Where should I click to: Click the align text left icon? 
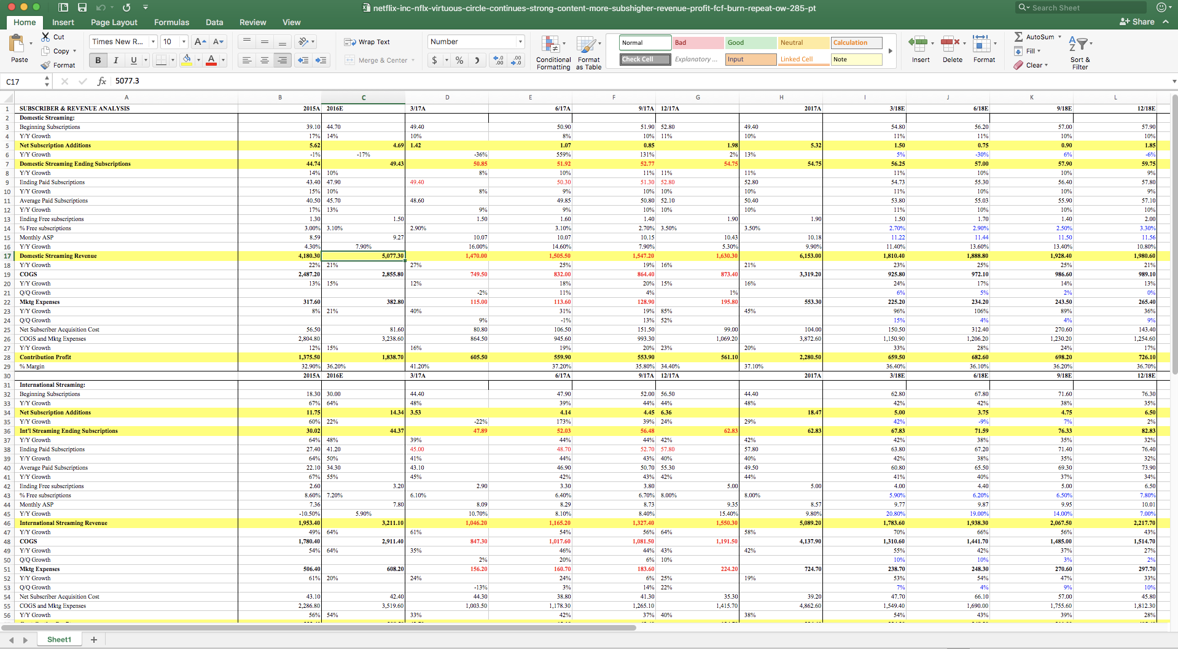point(247,60)
